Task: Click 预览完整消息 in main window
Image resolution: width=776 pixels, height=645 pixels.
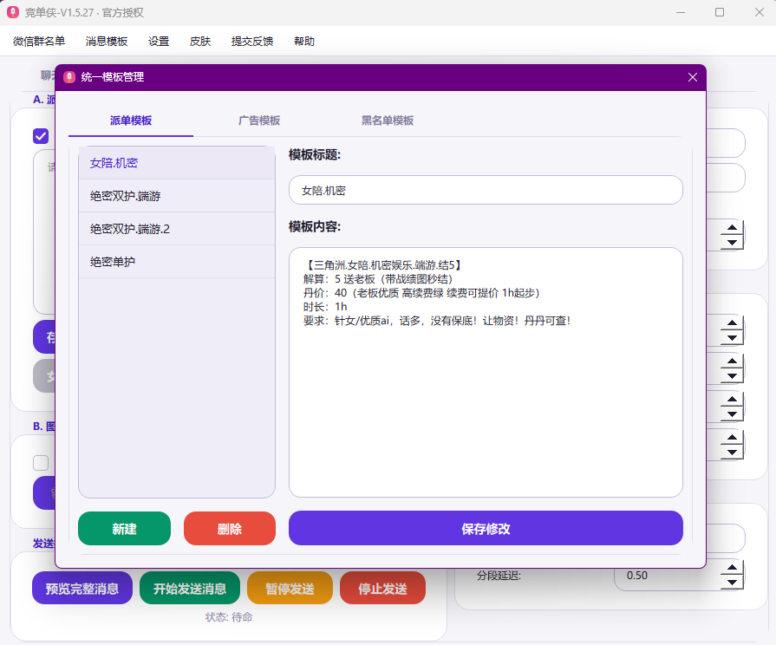Action: coord(82,588)
